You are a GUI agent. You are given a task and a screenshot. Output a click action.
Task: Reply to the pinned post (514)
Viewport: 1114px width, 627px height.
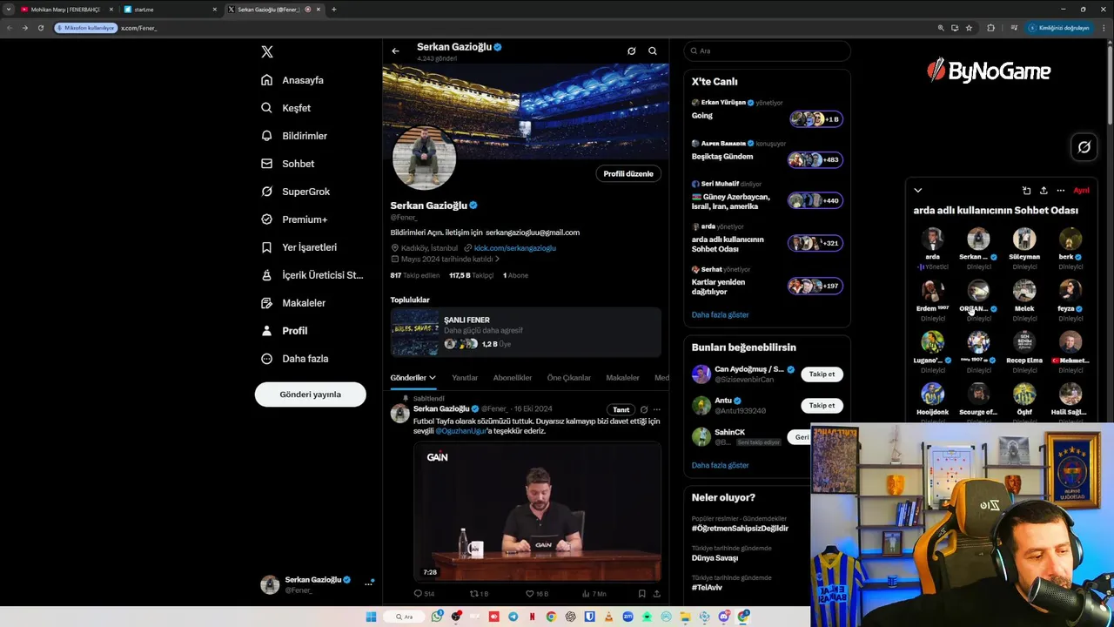(424, 594)
